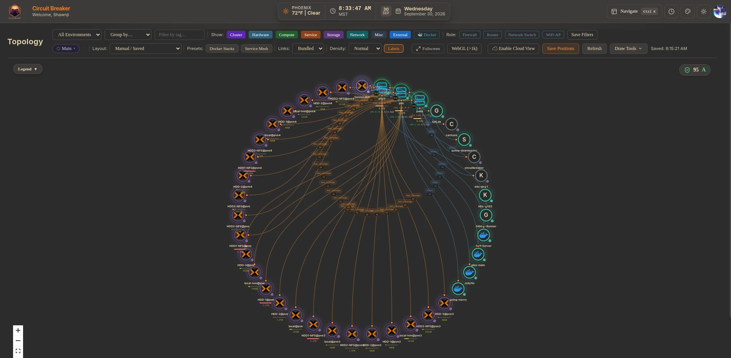The image size is (731, 358).
Task: Open the All Environments dropdown
Action: pyautogui.click(x=77, y=35)
